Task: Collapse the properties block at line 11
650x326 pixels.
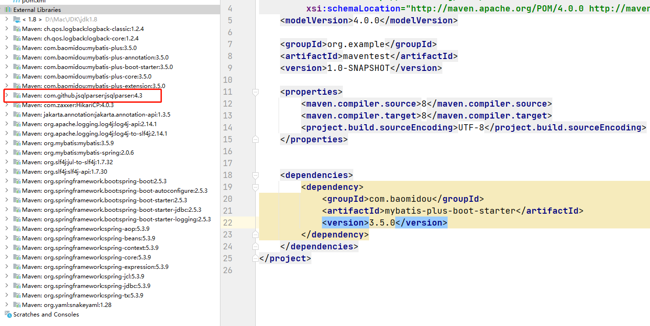Action: 256,92
